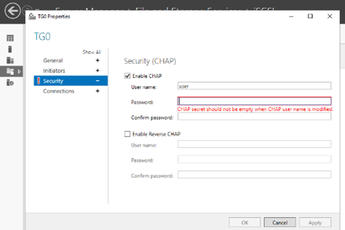
Task: Click the bottom server role sidebar icon
Action: click(9, 82)
